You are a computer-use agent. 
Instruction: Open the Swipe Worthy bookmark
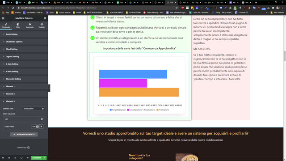pos(153,13)
